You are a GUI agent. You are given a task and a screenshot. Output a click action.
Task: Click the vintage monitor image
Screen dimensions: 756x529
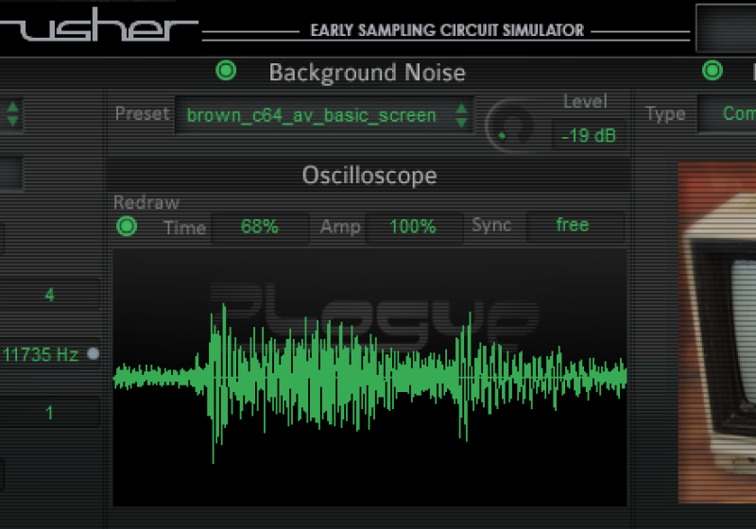(x=718, y=331)
